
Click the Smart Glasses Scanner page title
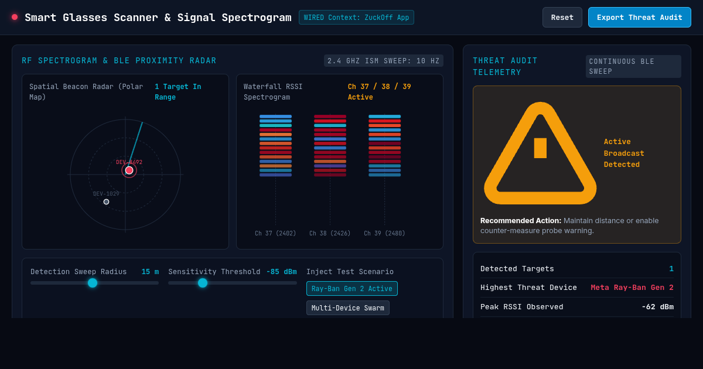point(158,18)
